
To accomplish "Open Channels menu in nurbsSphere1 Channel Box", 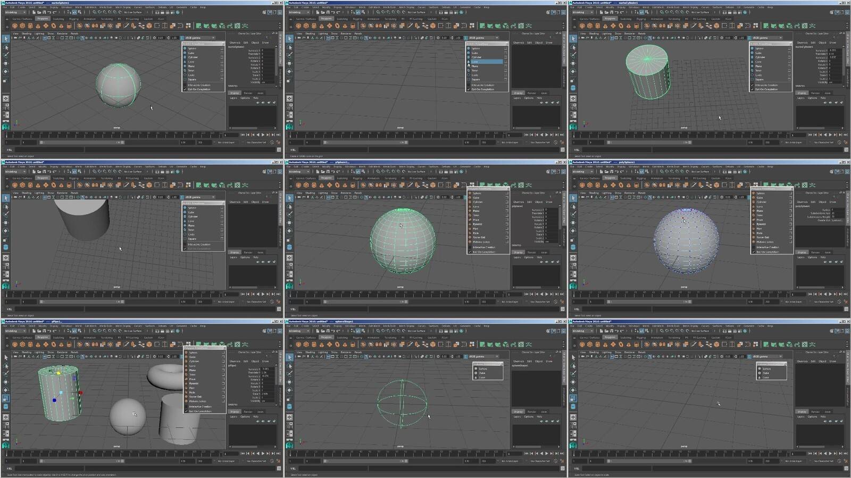I will point(235,43).
